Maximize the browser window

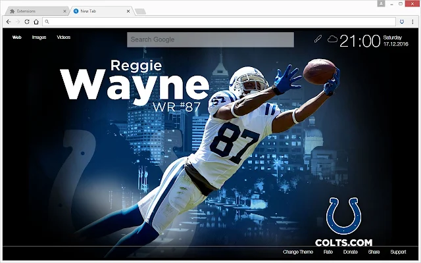click(401, 4)
